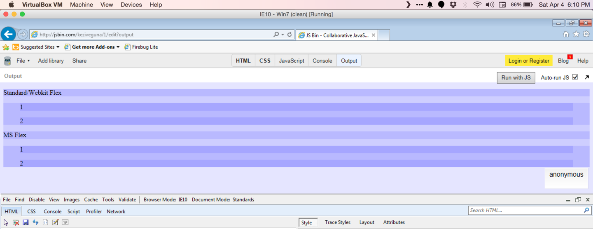593x229 pixels.
Task: Unpin the developer tools window icon
Action: point(578,200)
